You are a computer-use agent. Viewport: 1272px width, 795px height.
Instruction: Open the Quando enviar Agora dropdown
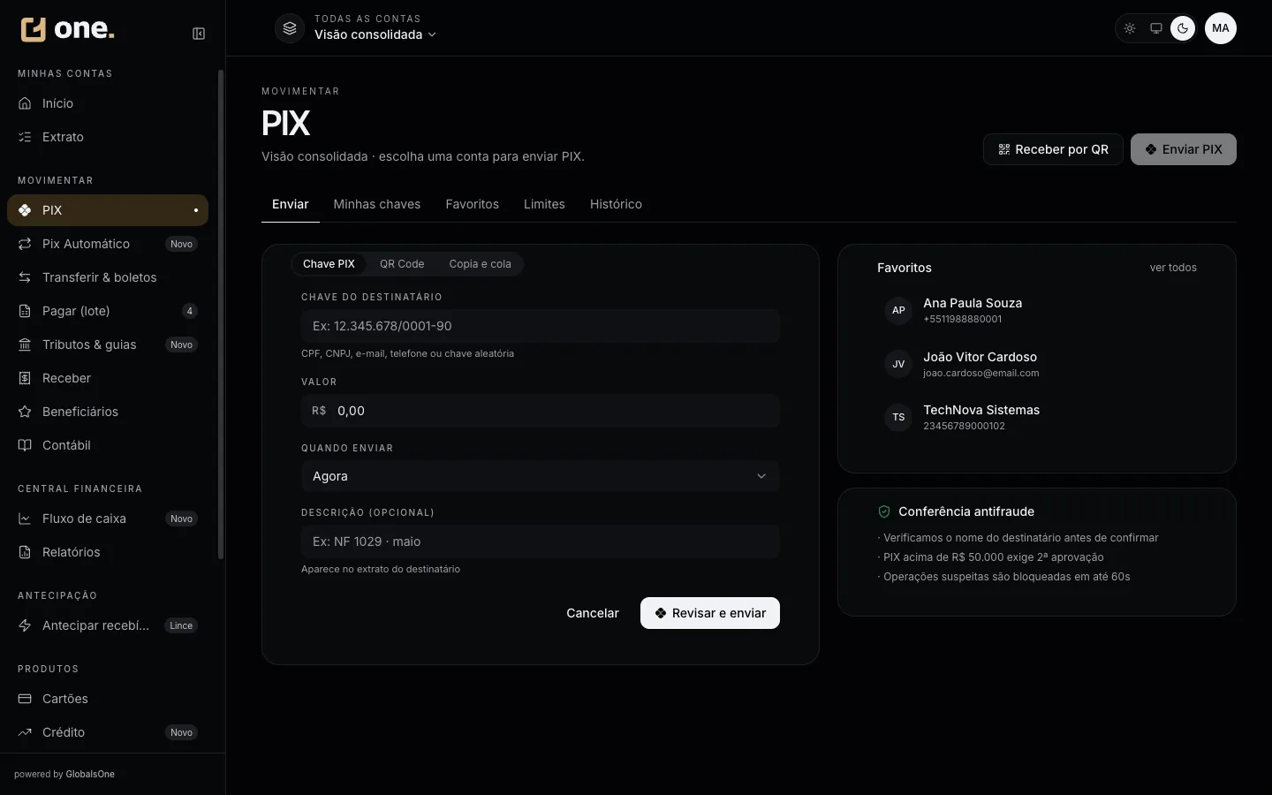click(x=541, y=476)
